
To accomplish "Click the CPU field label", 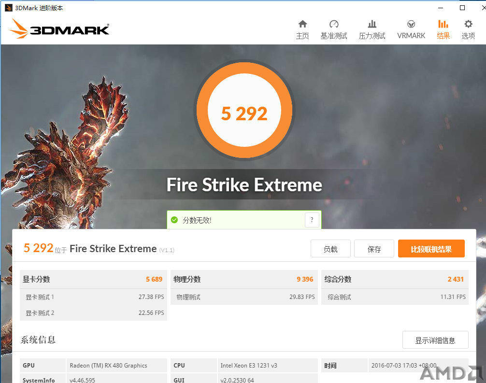I will click(x=179, y=365).
